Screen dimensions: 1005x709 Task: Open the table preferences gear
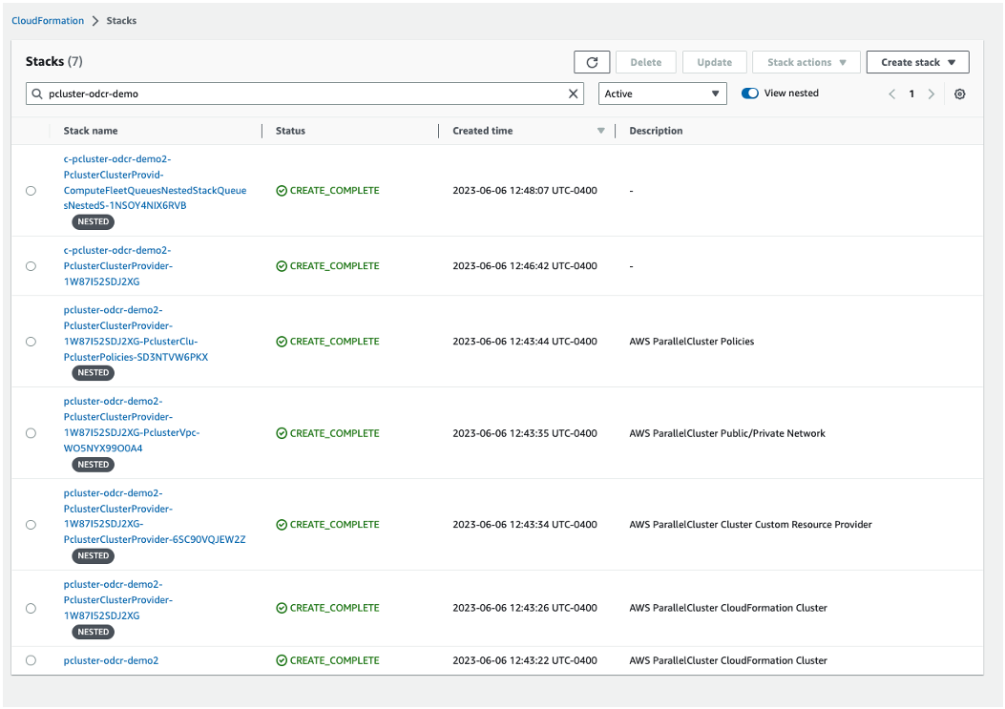pos(959,94)
